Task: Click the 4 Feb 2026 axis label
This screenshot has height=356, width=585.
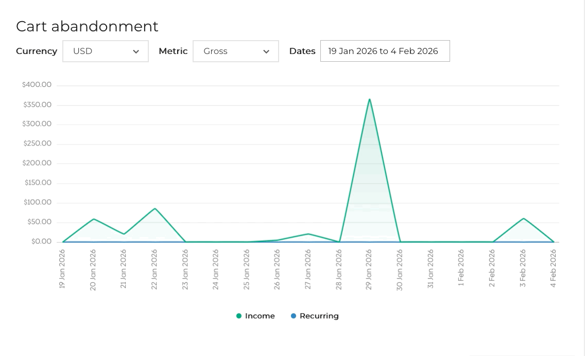Action: pos(553,269)
